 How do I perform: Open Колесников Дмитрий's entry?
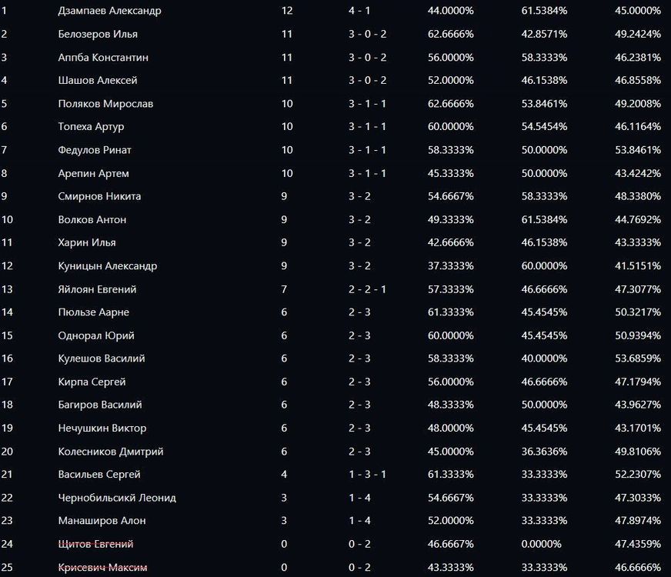coord(110,452)
